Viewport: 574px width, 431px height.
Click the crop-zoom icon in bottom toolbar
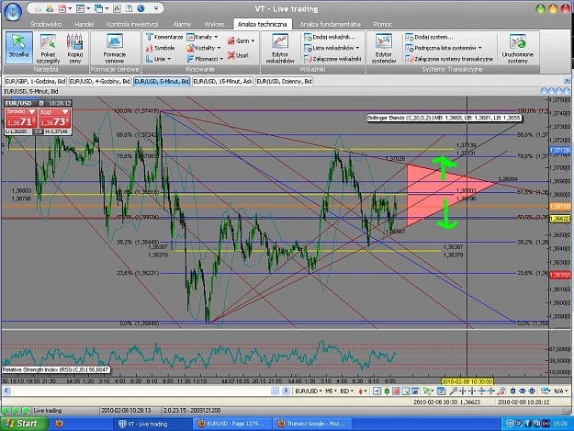406,391
